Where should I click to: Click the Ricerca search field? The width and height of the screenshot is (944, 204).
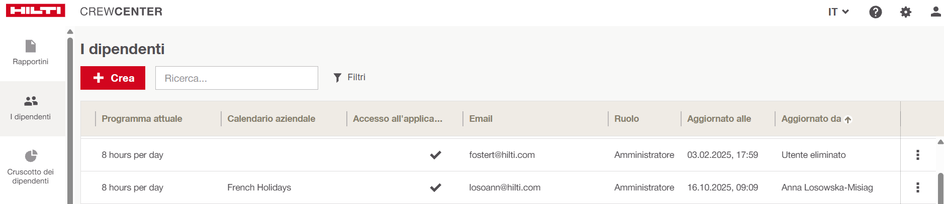click(236, 78)
